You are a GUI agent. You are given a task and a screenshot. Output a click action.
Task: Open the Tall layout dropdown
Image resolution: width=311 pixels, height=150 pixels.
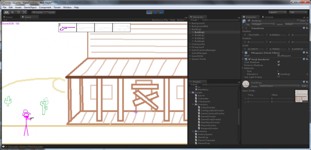[x=298, y=12]
